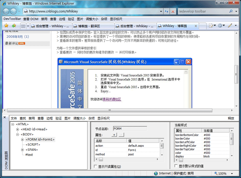Image resolution: width=241 pixels, height=178 pixels.
Task: Click the Add to Favorites icon
Action: point(14,26)
